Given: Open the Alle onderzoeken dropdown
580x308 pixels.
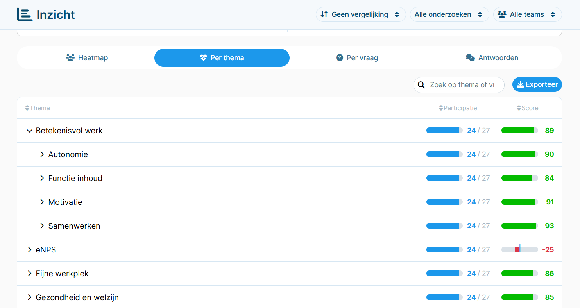Looking at the screenshot, I should click(x=449, y=14).
